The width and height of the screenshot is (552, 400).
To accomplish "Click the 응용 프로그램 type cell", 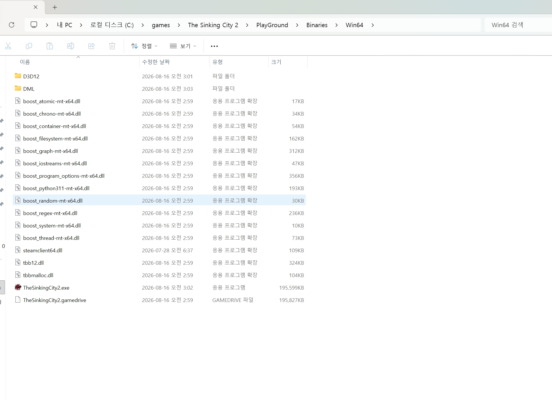I will 229,288.
